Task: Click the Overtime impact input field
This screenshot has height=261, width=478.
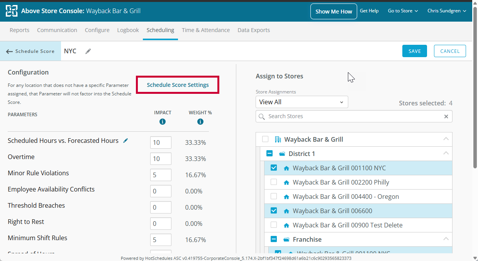Action: pyautogui.click(x=161, y=158)
